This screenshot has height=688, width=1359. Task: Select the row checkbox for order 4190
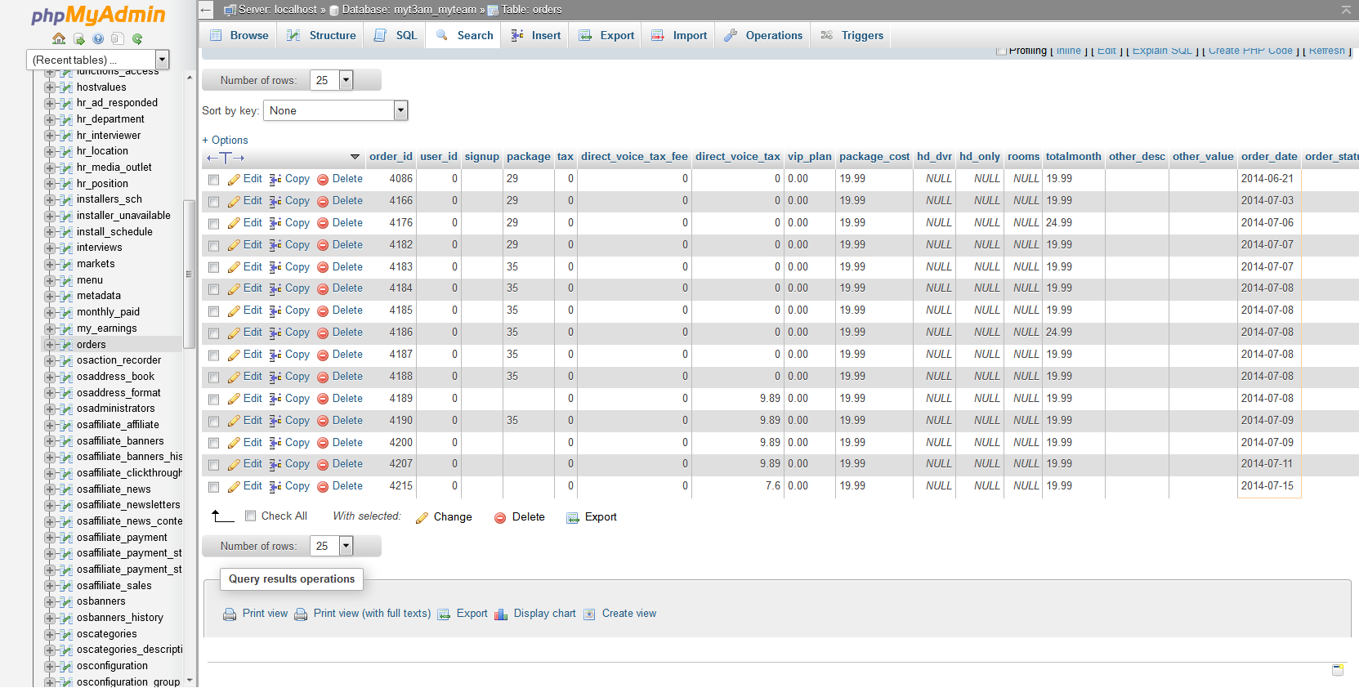tap(214, 422)
